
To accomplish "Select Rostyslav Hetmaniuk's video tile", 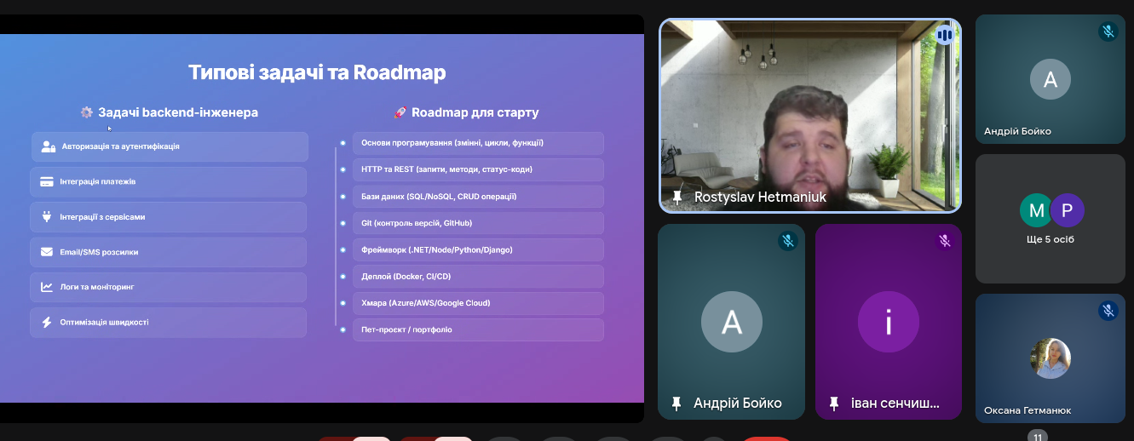I will point(809,115).
